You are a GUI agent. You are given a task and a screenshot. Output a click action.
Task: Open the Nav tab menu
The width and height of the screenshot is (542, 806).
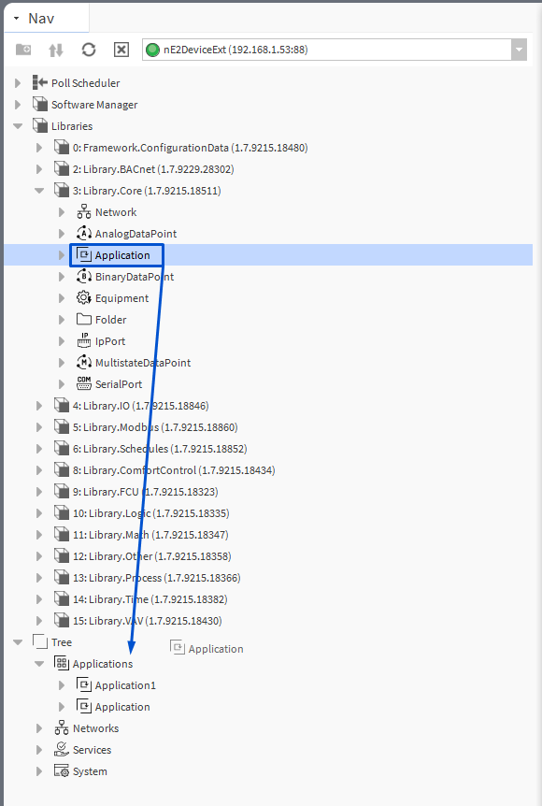tap(14, 17)
